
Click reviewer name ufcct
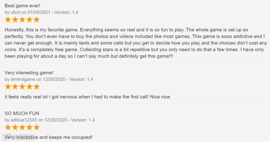point(15,12)
